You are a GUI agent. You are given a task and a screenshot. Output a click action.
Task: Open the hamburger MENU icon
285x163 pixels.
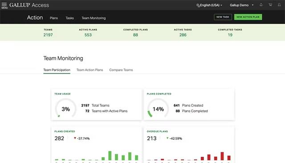point(4,5)
